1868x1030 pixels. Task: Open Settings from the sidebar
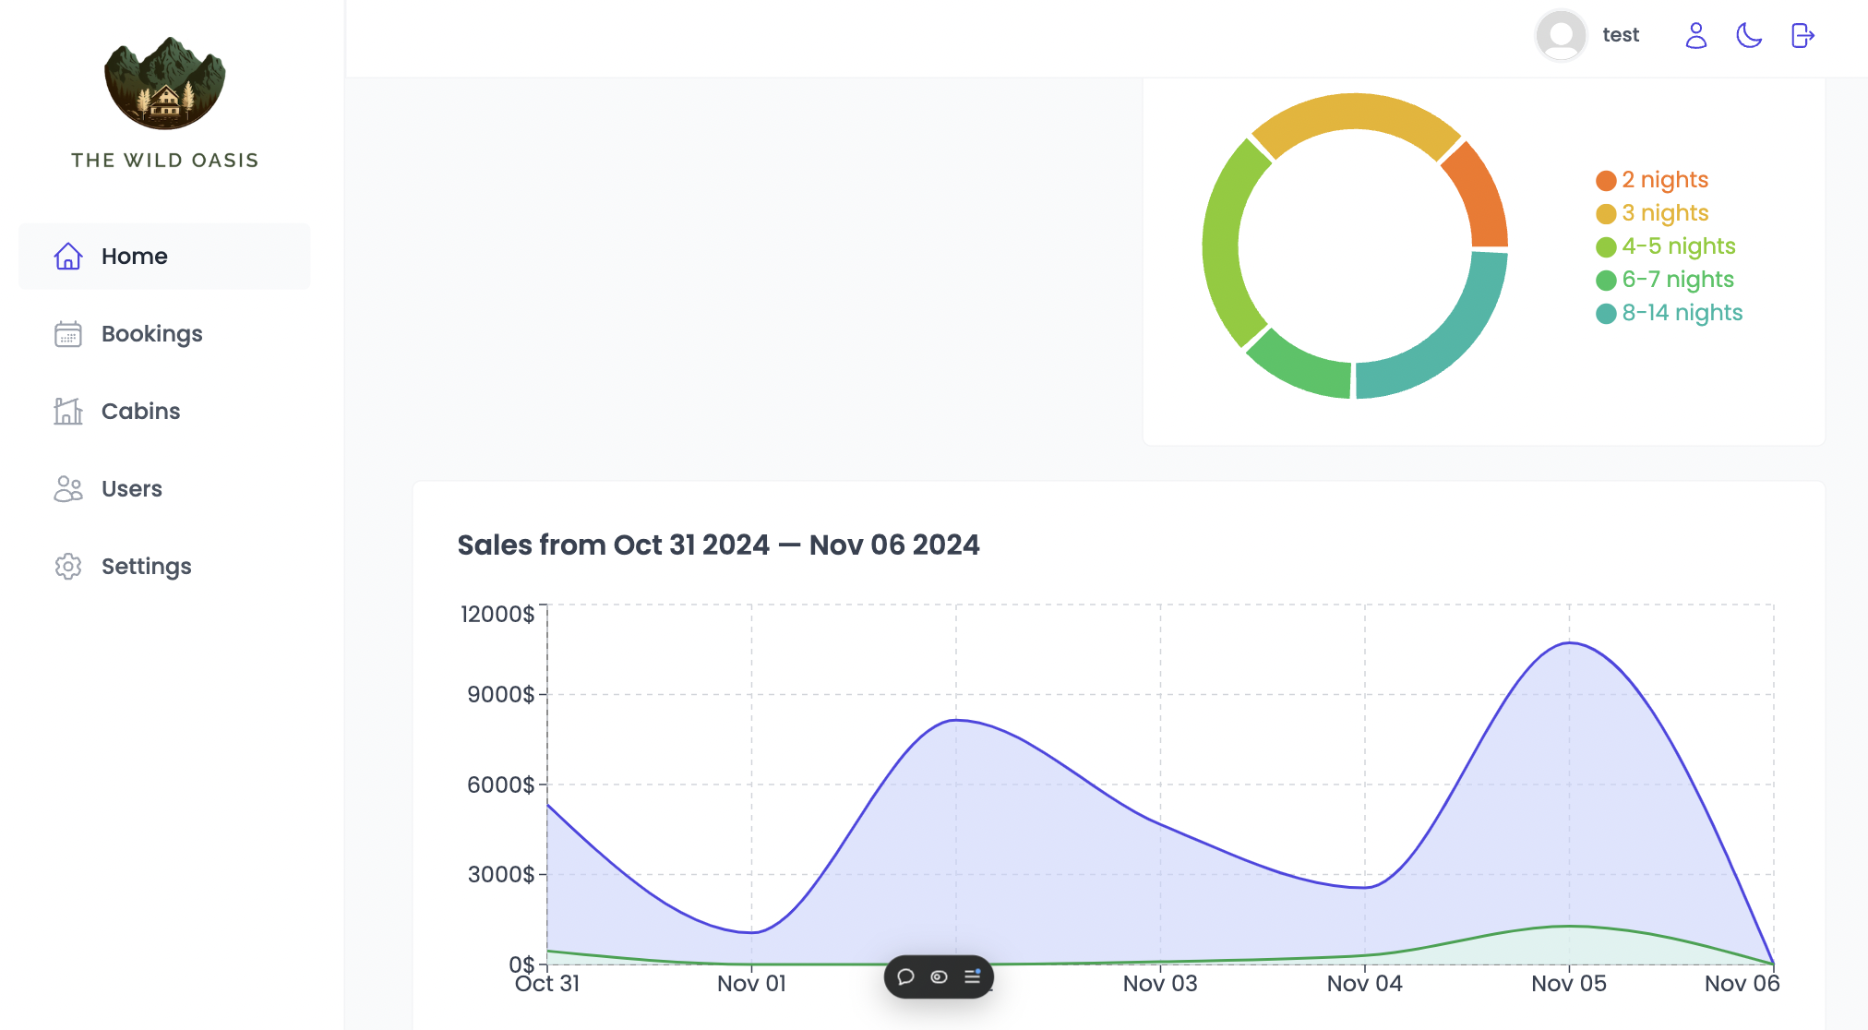tap(164, 566)
